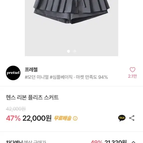This screenshot has height=143, width=143.
Task: Switch to the second image carousel dot
Action: 75,51
